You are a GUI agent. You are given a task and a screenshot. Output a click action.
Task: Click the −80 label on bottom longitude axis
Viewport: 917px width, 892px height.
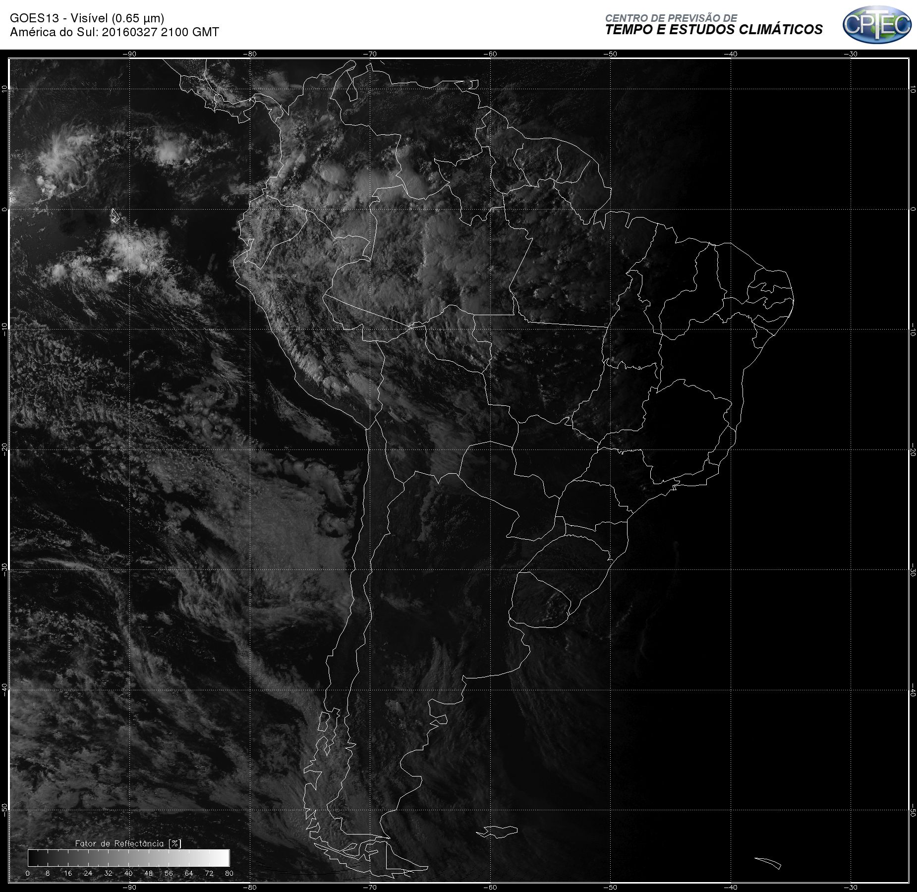coord(249,887)
